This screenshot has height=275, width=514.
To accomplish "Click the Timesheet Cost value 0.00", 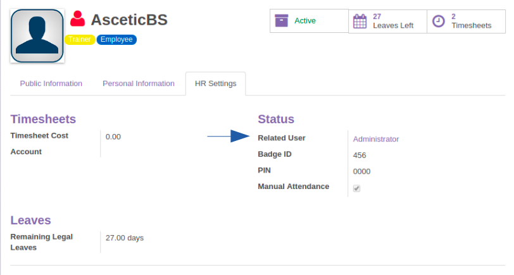I will (x=113, y=137).
